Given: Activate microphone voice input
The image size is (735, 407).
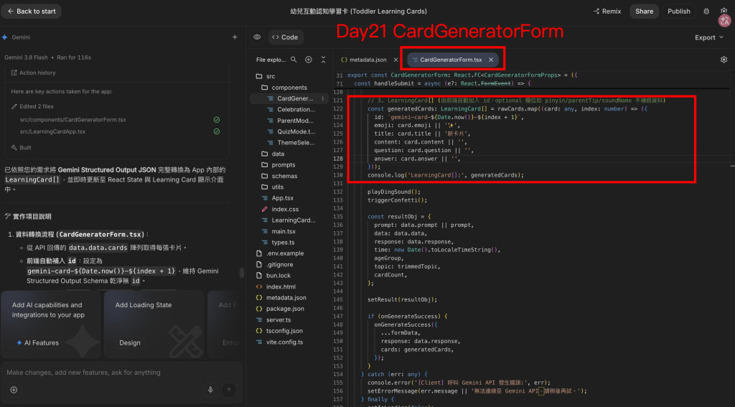Looking at the screenshot, I should [x=210, y=390].
